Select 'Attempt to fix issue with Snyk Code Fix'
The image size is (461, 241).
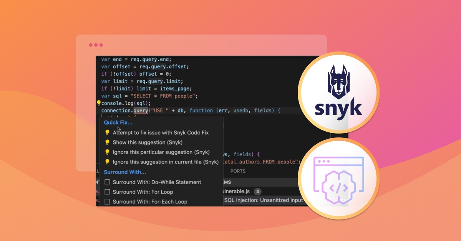click(x=161, y=132)
